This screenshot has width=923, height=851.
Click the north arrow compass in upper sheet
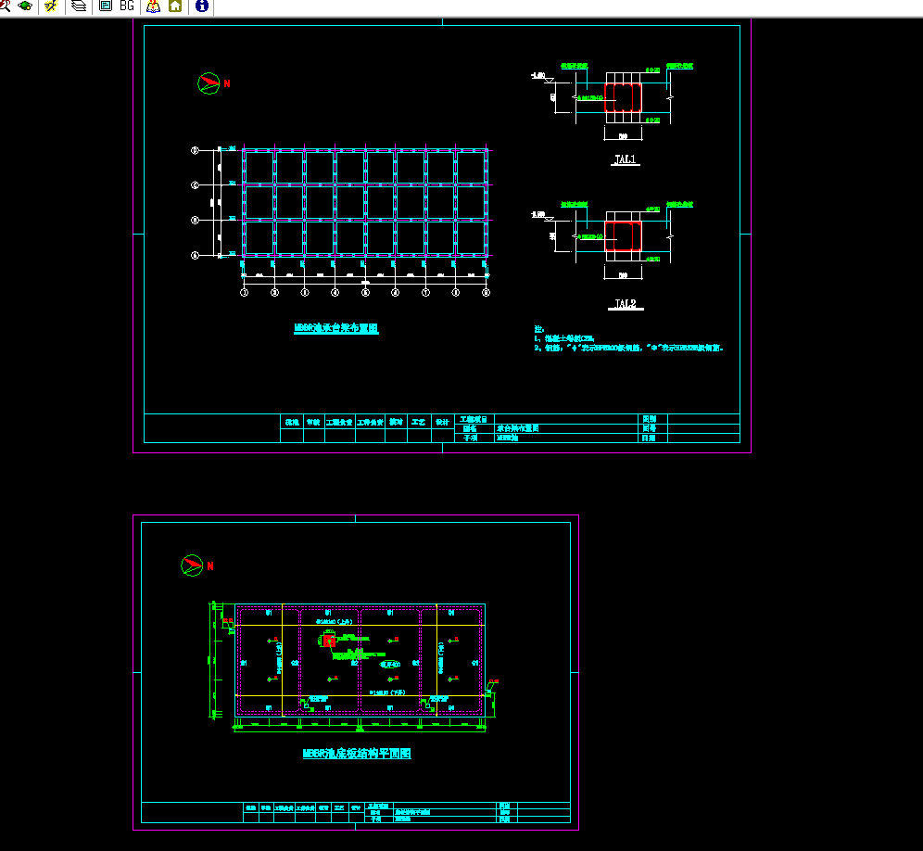209,83
